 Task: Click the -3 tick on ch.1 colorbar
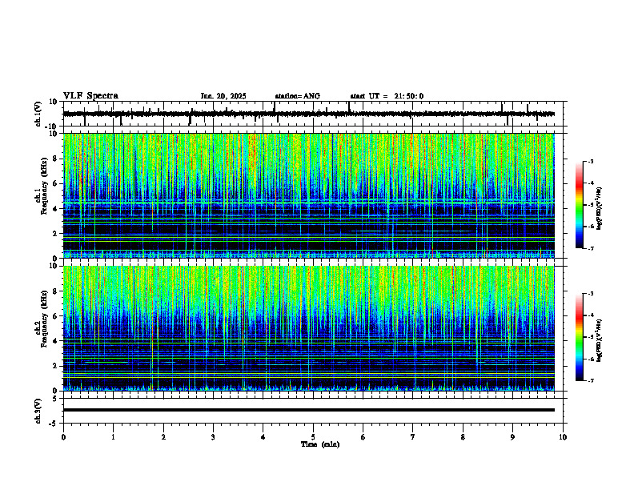coord(591,161)
